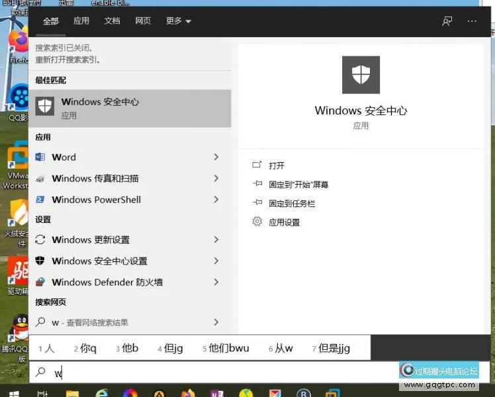The width and height of the screenshot is (495, 397).
Task: Click pin icon beside 固定到"开始"屏幕
Action: (x=257, y=183)
